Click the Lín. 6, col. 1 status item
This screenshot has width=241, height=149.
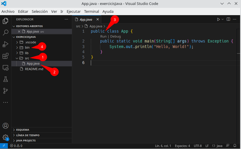coord(163,146)
